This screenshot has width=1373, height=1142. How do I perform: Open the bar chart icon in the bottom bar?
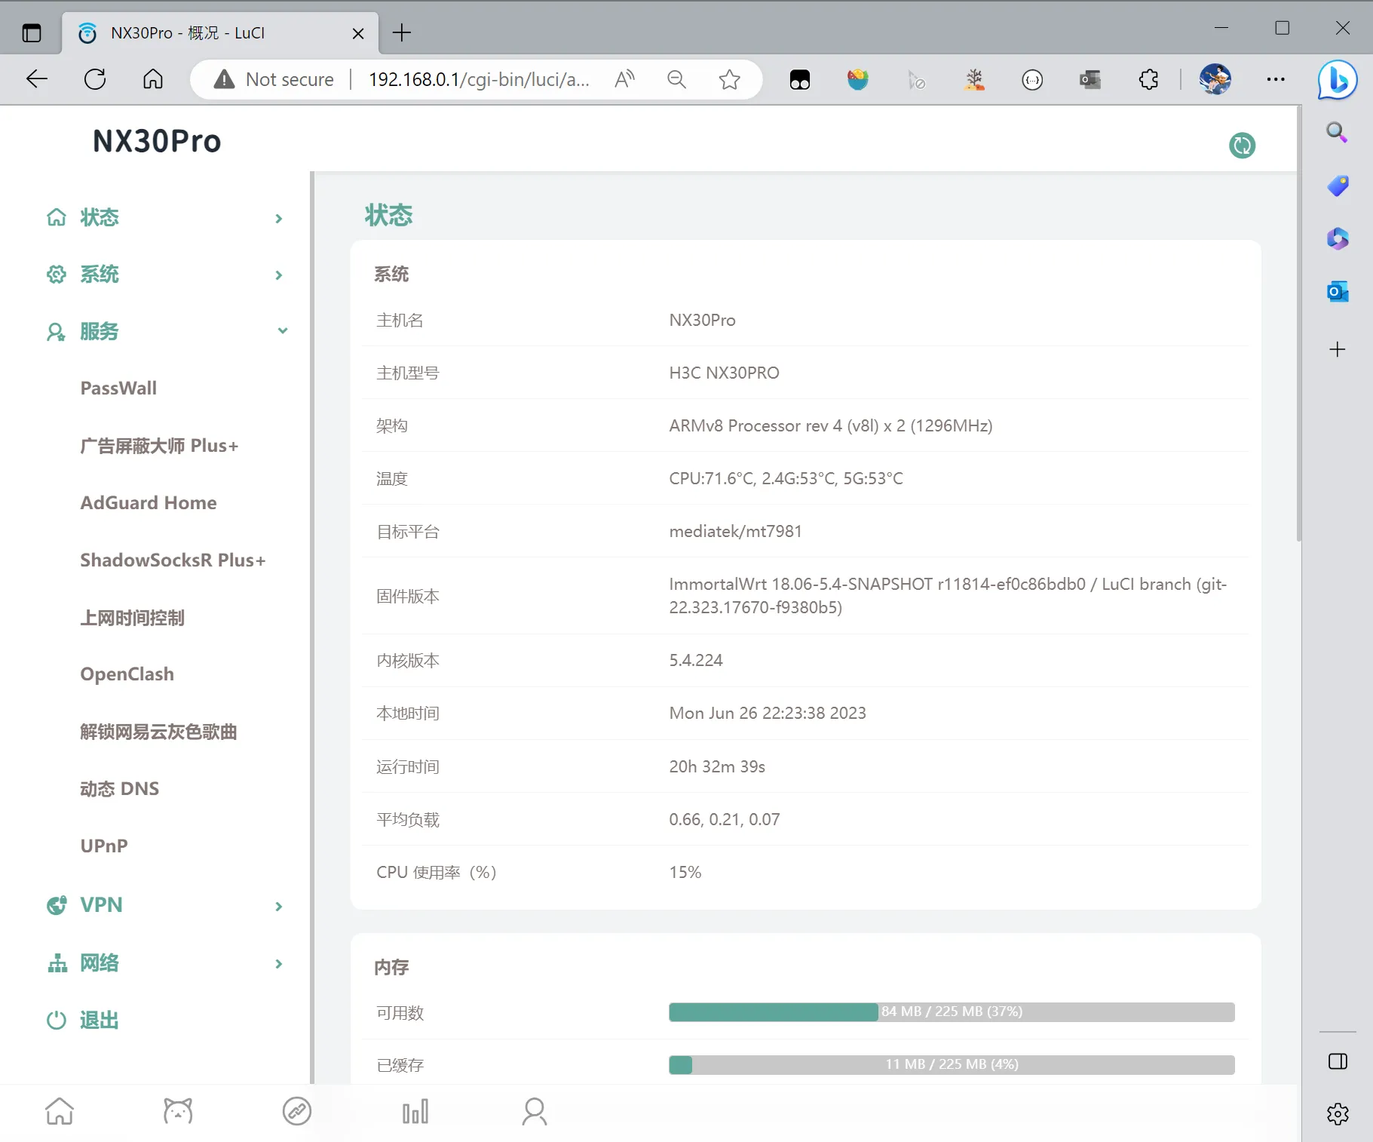click(x=415, y=1111)
